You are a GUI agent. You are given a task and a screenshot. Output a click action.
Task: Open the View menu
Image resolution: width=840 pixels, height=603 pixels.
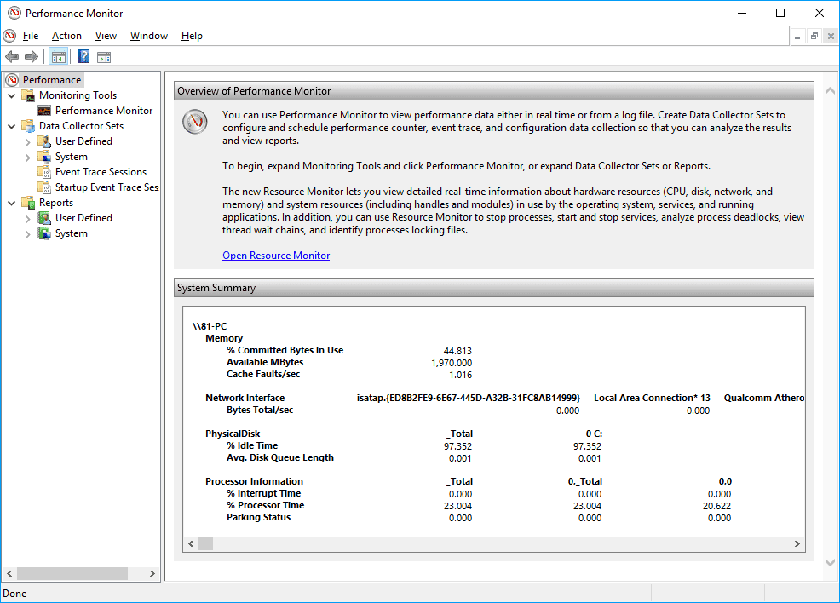pos(106,36)
